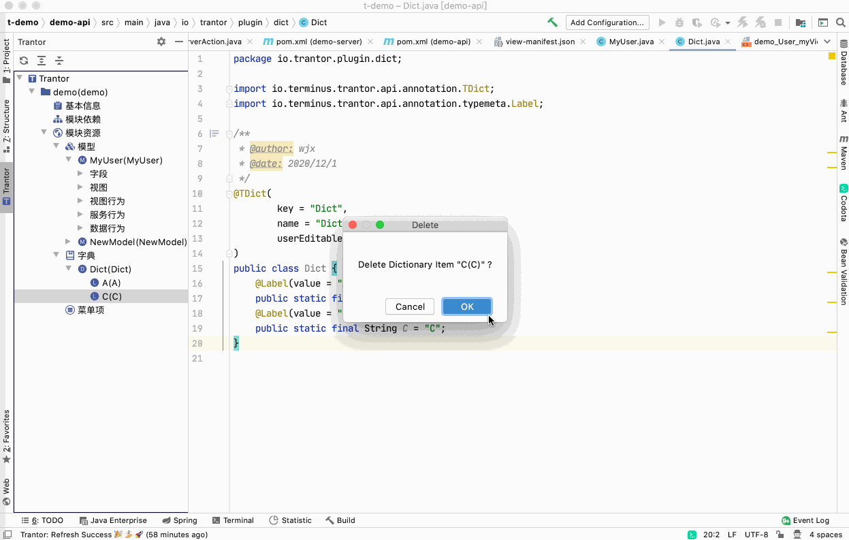Open the Project tool window tab
Image resolution: width=849 pixels, height=540 pixels.
[x=6, y=61]
